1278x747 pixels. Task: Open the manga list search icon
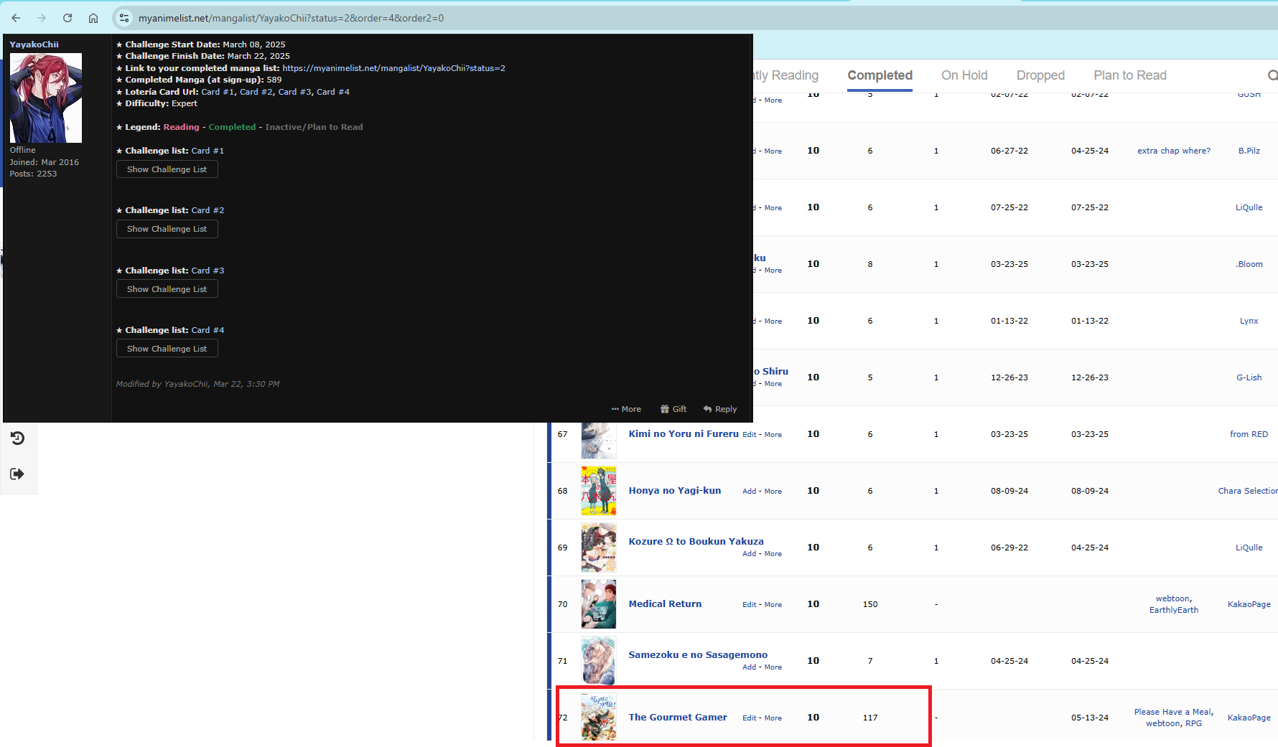click(x=1272, y=75)
